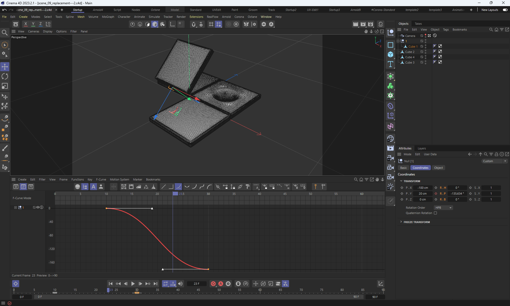Collapse the Null 1 object hierarchy
510x306 pixels.
click(x=398, y=41)
